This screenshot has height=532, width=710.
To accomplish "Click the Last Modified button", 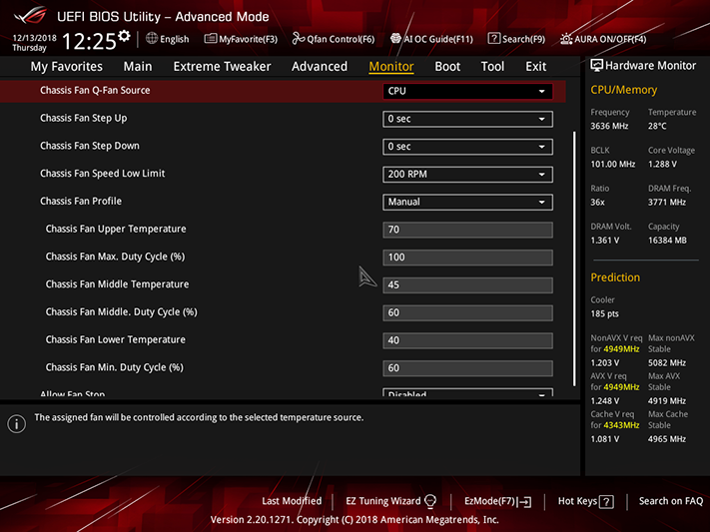I will [x=292, y=501].
